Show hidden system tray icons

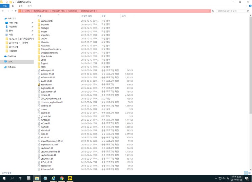click(x=216, y=178)
